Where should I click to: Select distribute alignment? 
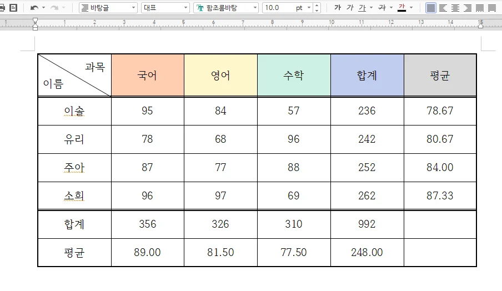point(480,8)
